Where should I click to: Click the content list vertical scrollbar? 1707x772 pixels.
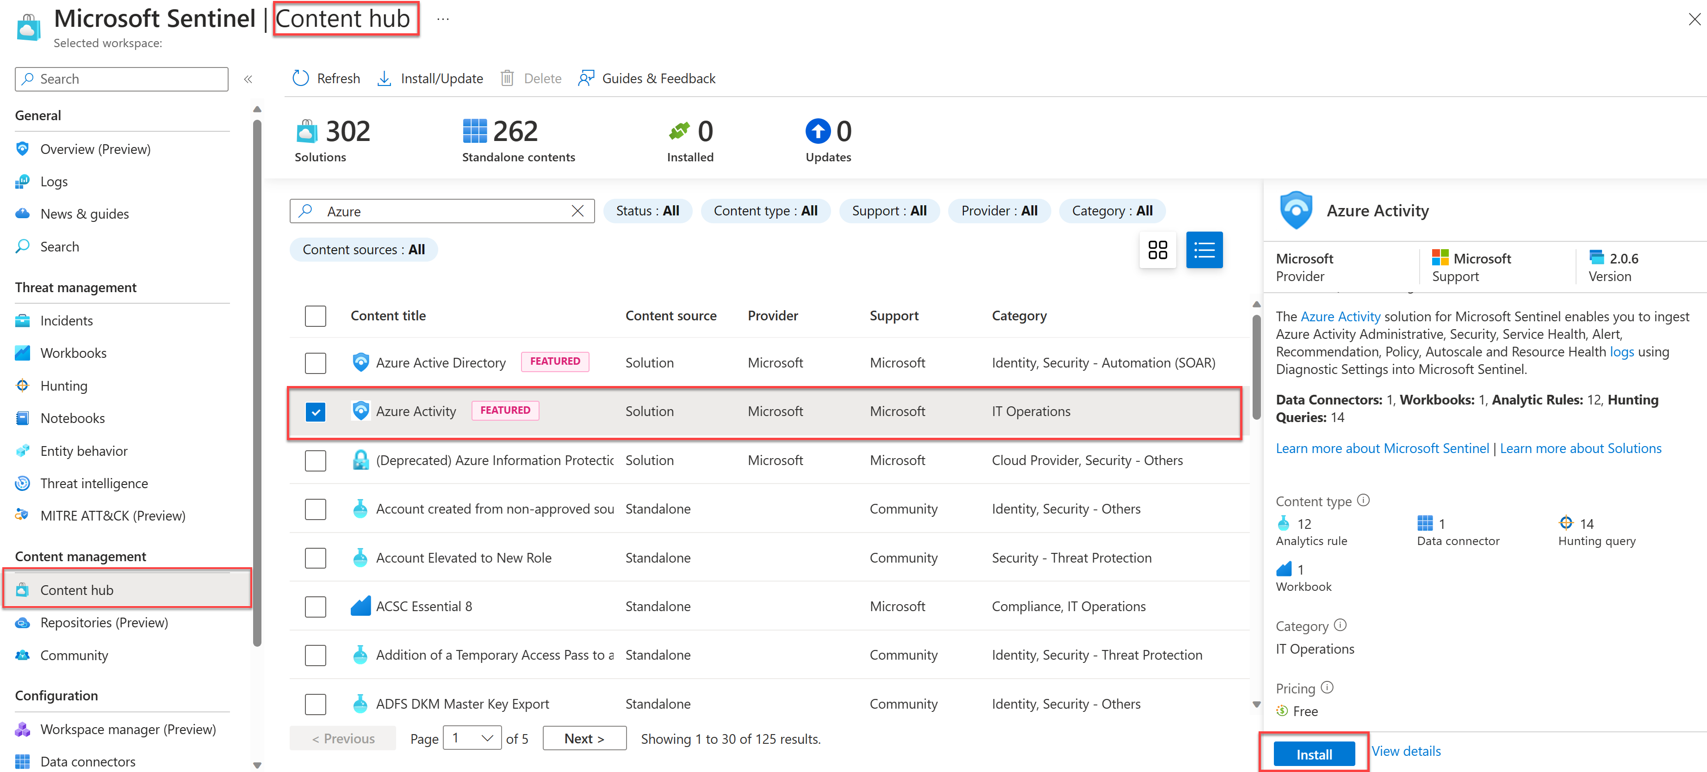tap(1256, 367)
